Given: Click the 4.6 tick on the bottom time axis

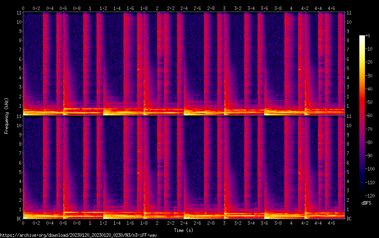Looking at the screenshot, I should (331, 223).
